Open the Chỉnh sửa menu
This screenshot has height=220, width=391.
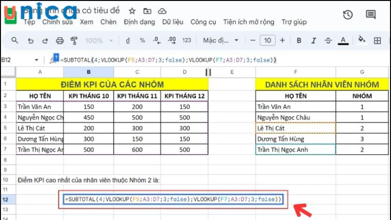(57, 22)
